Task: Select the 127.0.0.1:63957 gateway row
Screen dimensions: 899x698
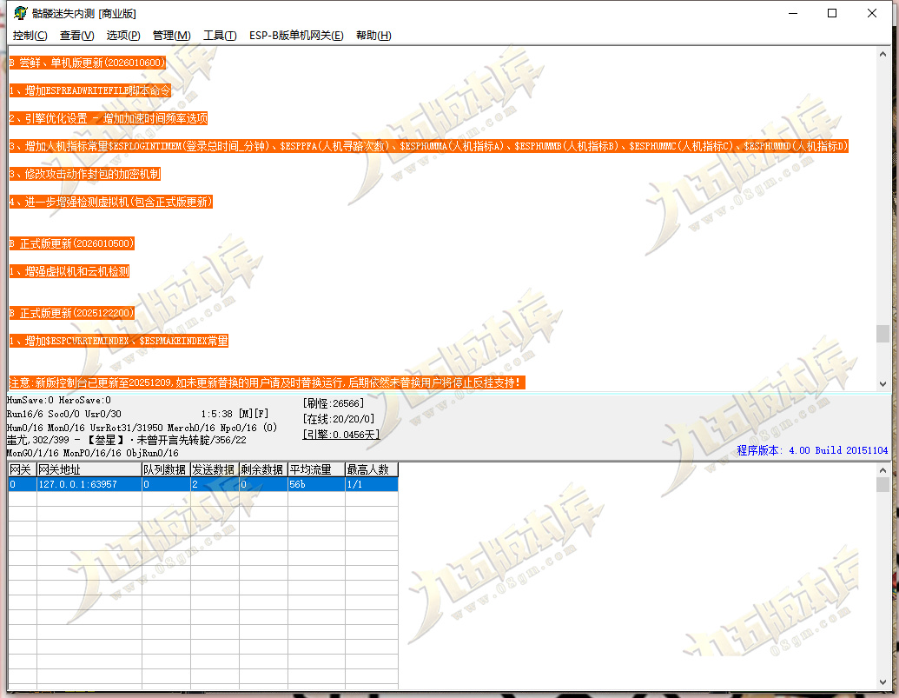Action: (x=203, y=484)
